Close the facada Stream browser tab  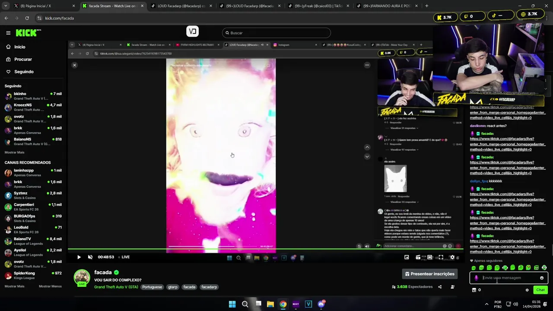tap(142, 6)
